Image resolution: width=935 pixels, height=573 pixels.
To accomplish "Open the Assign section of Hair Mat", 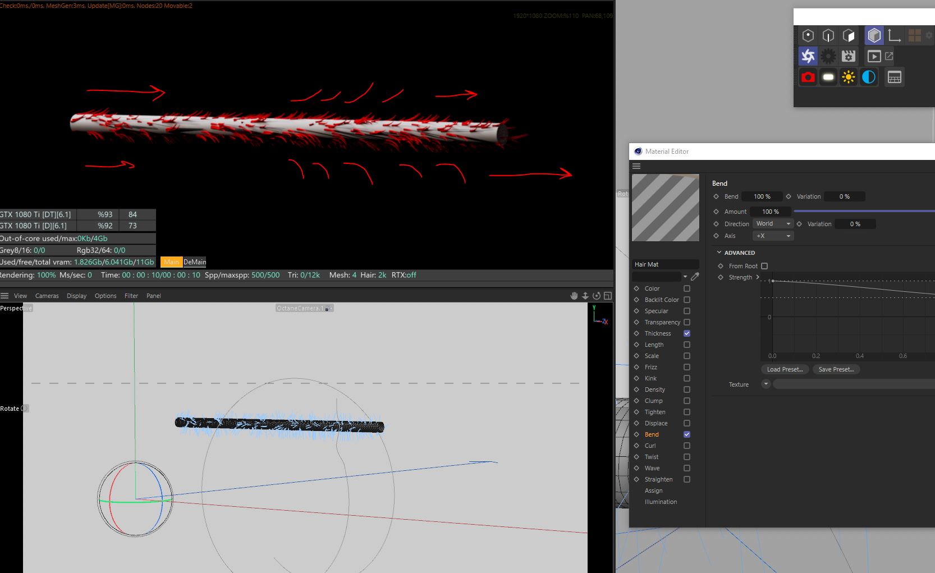I will click(x=653, y=491).
